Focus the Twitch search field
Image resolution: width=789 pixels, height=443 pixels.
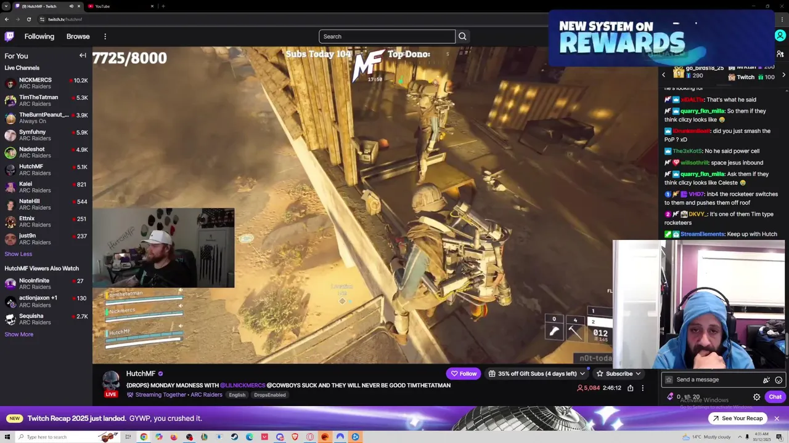(387, 36)
